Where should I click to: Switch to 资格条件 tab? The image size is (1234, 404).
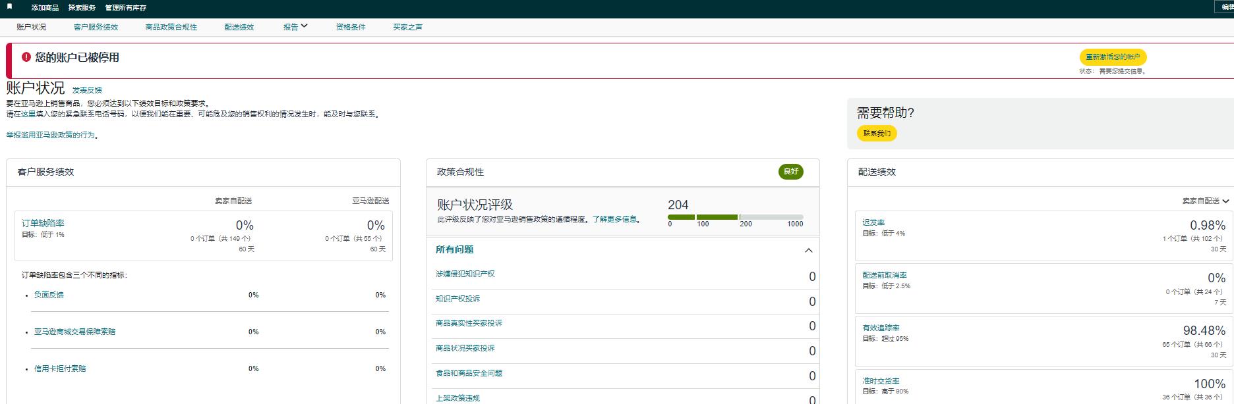351,27
